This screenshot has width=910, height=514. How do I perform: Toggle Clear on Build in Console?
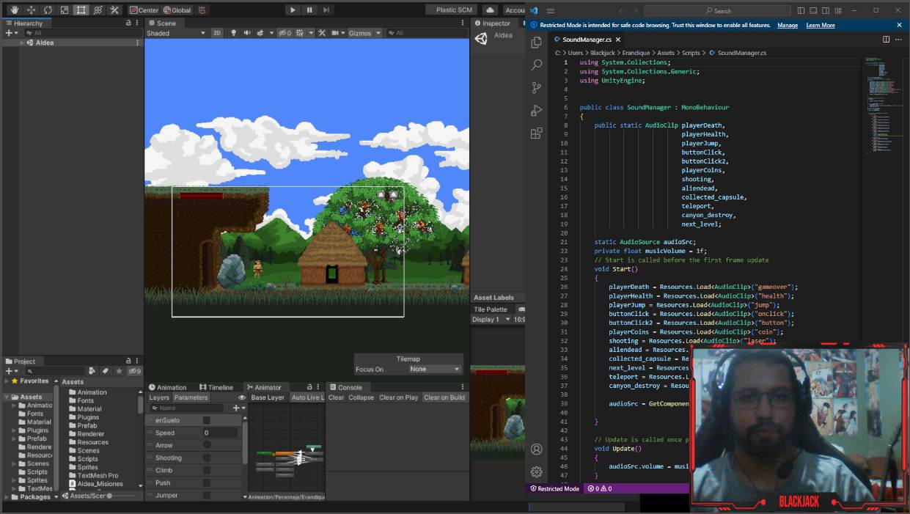(444, 397)
